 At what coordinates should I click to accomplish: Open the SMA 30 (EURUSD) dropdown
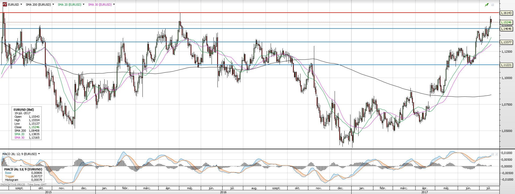114,5
